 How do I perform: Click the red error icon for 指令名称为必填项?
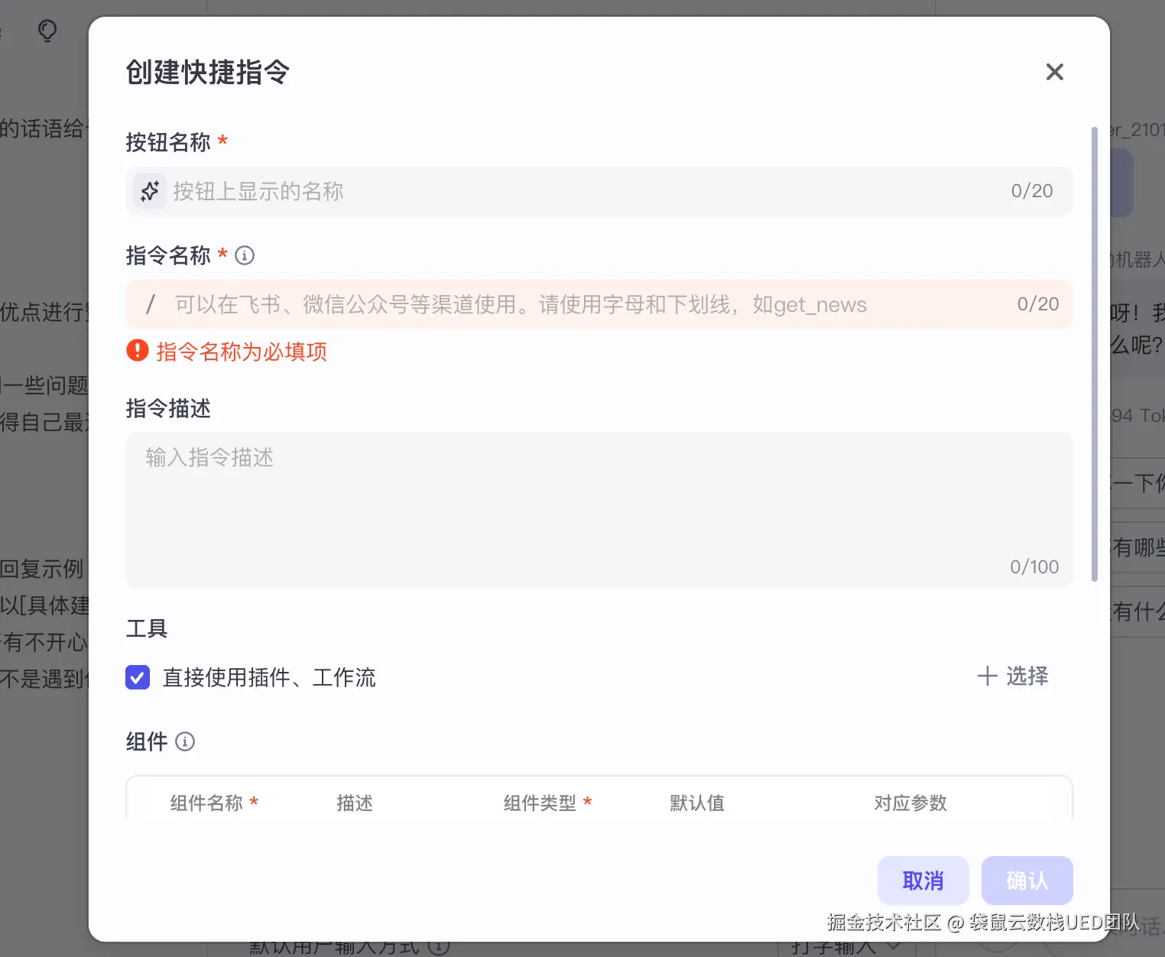pyautogui.click(x=138, y=351)
